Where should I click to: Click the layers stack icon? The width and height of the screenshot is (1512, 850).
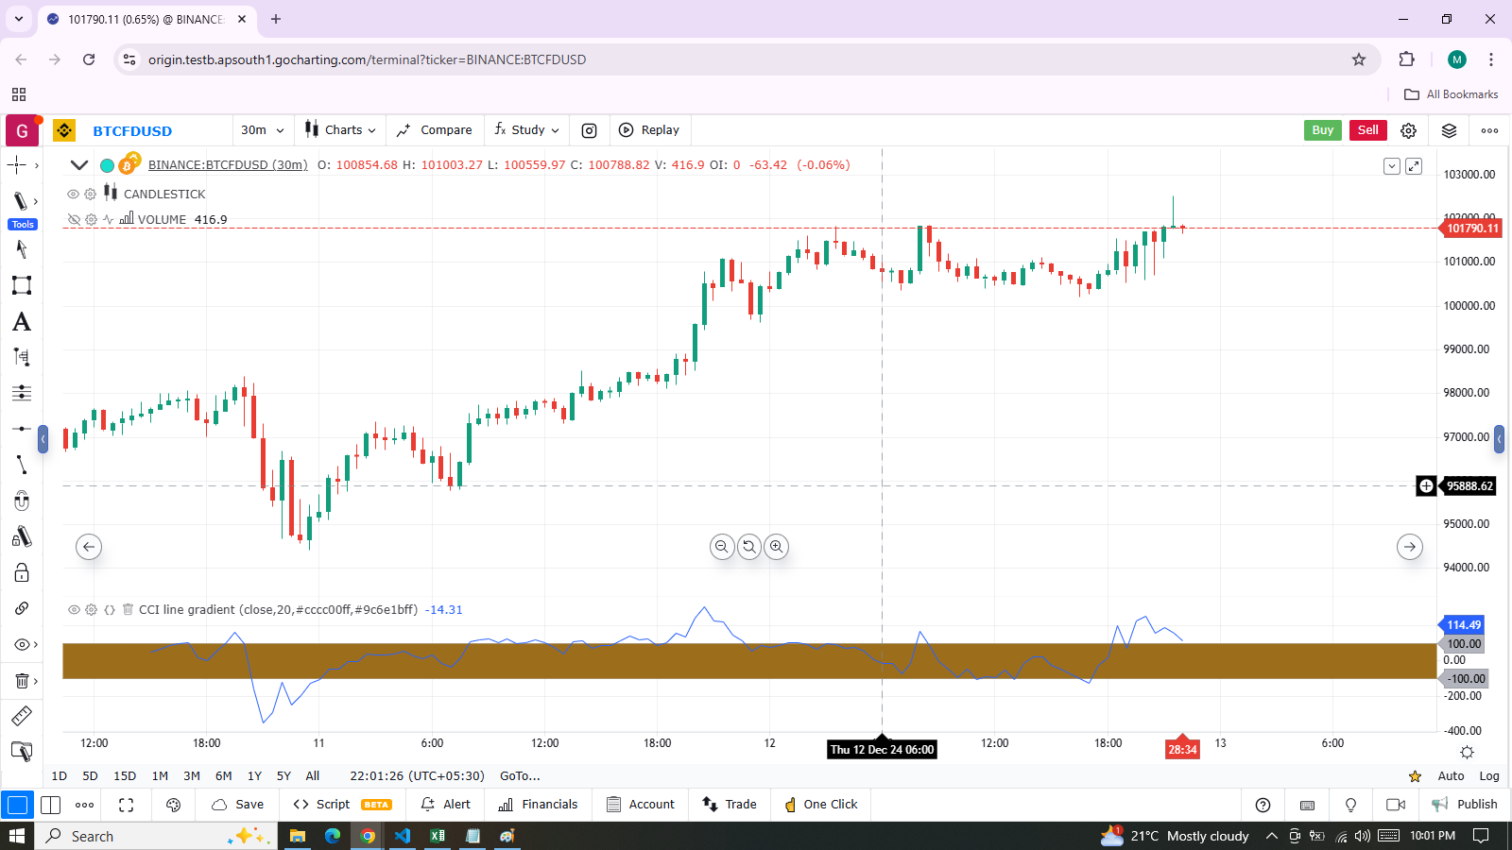pos(1449,130)
